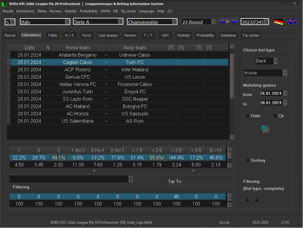Open the Language menu
The image size is (303, 228).
(147, 11)
